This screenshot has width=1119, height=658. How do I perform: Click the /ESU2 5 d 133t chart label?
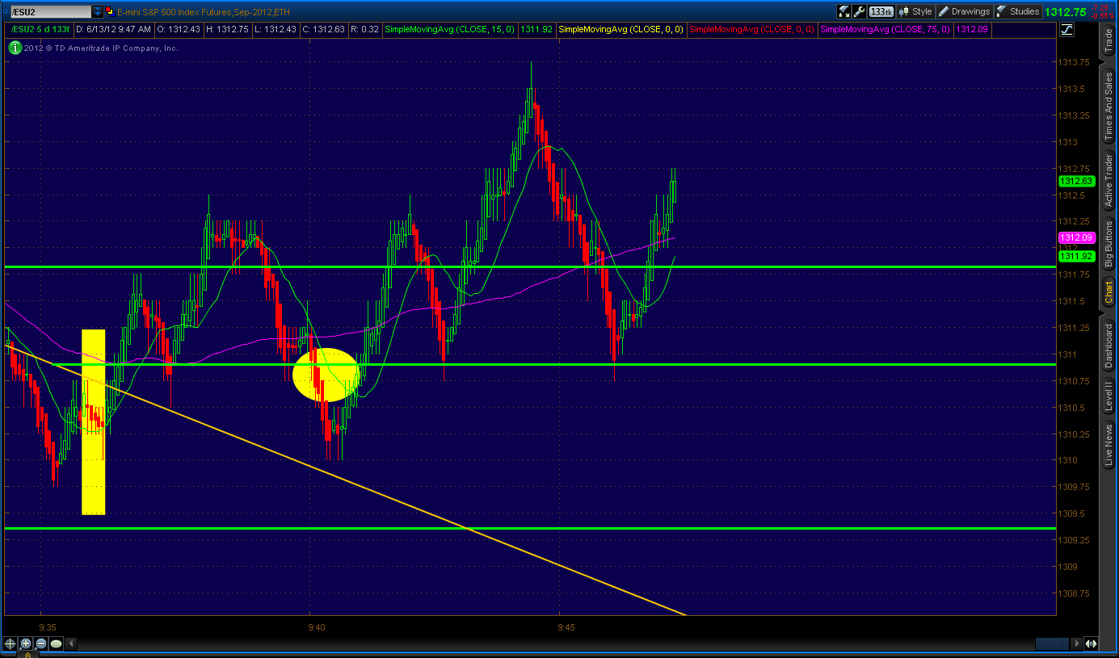(42, 30)
